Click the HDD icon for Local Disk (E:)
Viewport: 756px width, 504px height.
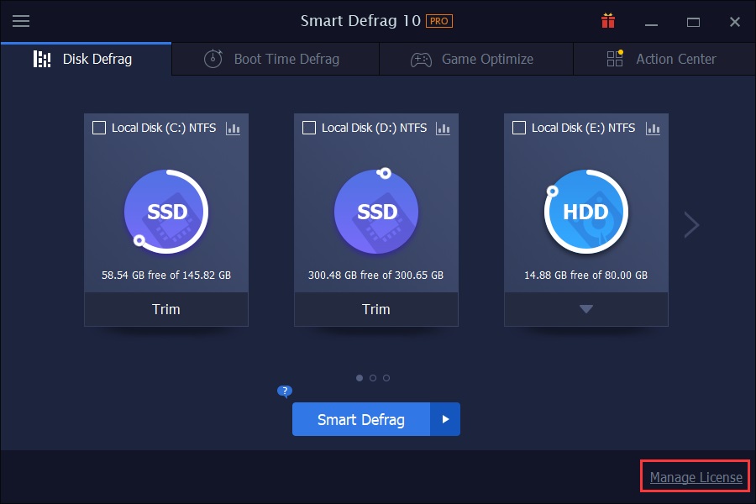586,212
